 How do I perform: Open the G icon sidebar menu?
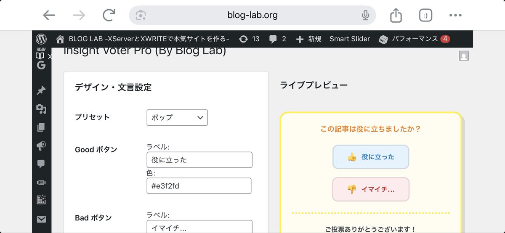[41, 65]
